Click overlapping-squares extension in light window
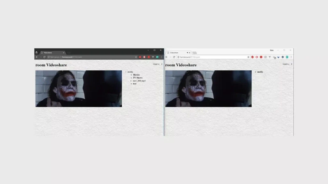This screenshot has height=184, width=328. 274,57
